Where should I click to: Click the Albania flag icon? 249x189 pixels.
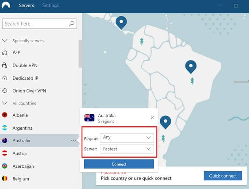5,115
